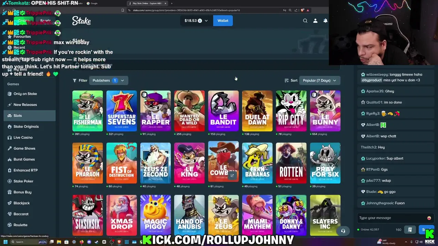Launch the Le Bandit slot
438x246 pixels.
(x=223, y=111)
